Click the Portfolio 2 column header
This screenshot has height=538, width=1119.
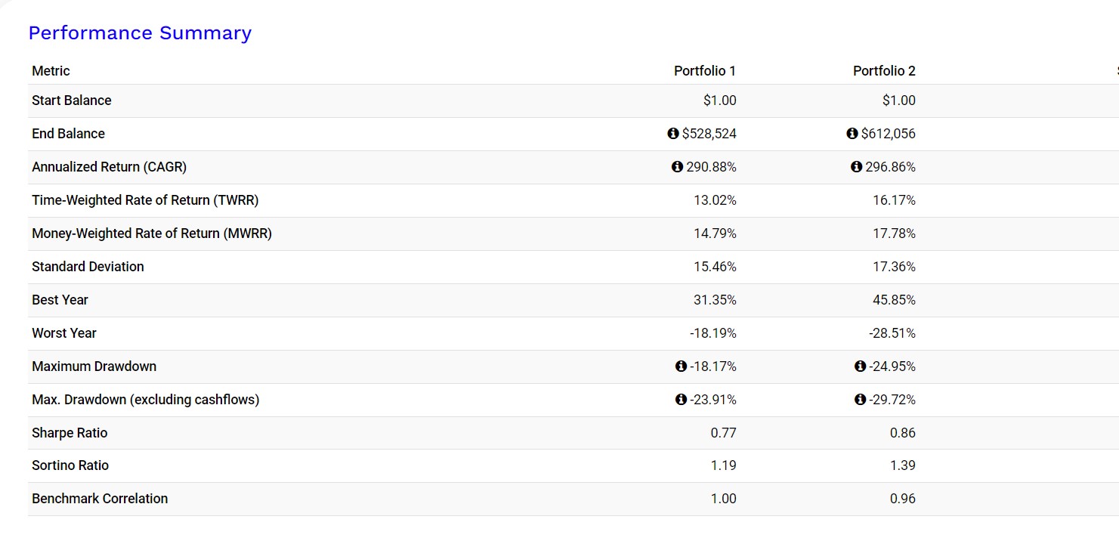(x=884, y=71)
